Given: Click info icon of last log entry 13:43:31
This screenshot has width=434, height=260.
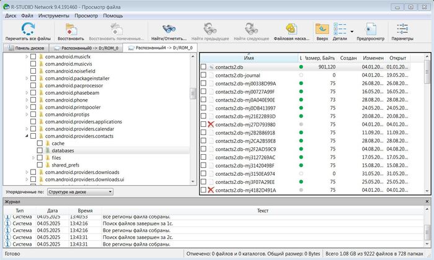Looking at the screenshot, I should (7, 244).
